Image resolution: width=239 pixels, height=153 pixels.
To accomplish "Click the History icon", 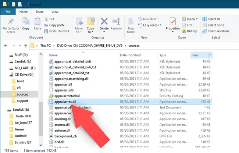I will (x=184, y=31).
